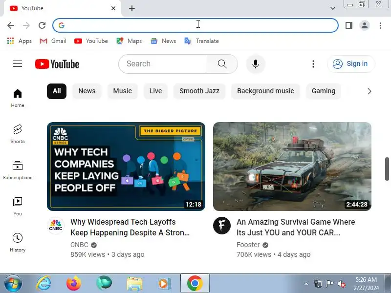Select the Live filter chip
The image size is (391, 293).
[x=155, y=91]
